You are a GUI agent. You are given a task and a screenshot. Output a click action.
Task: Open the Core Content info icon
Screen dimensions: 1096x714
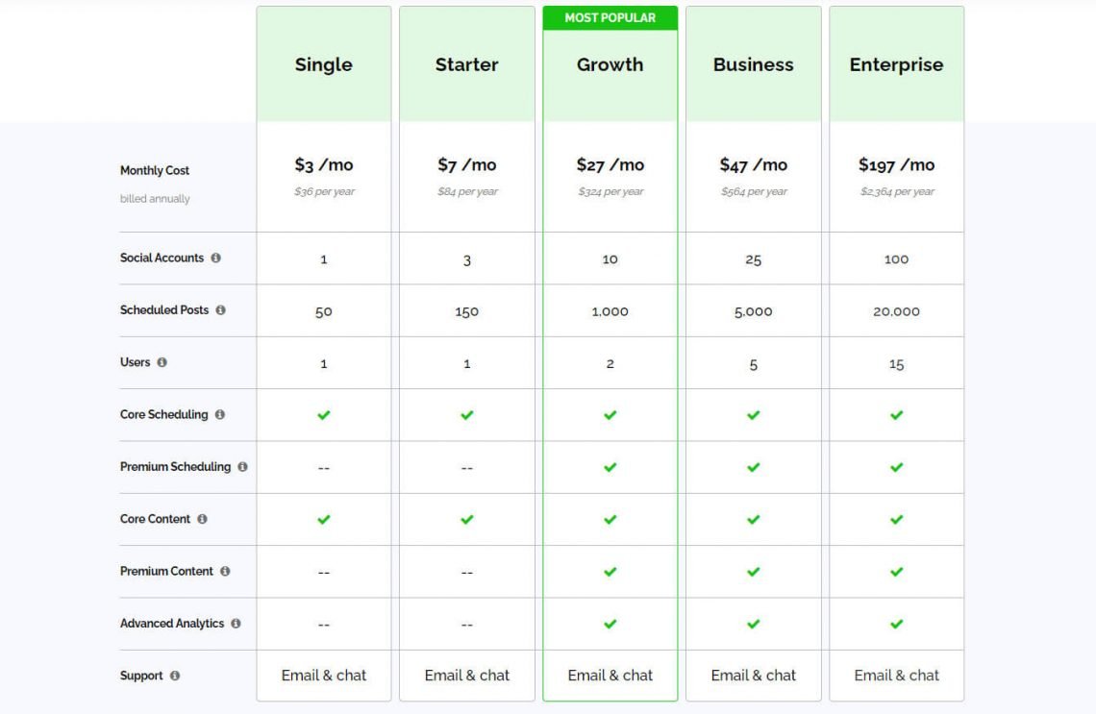pyautogui.click(x=202, y=519)
